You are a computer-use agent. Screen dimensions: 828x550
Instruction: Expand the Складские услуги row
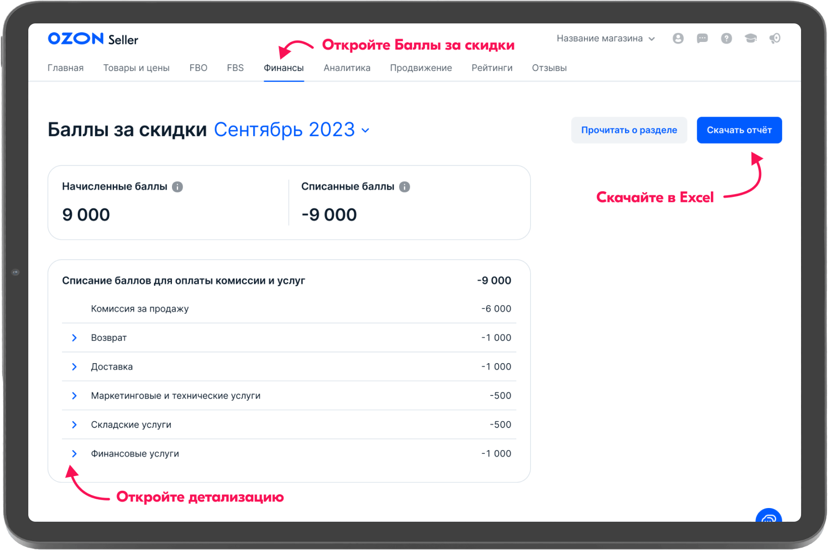74,425
